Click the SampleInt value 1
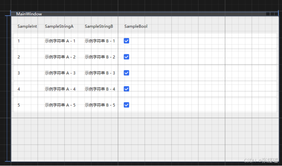Viewport: 282px width, 166px height. 19,41
